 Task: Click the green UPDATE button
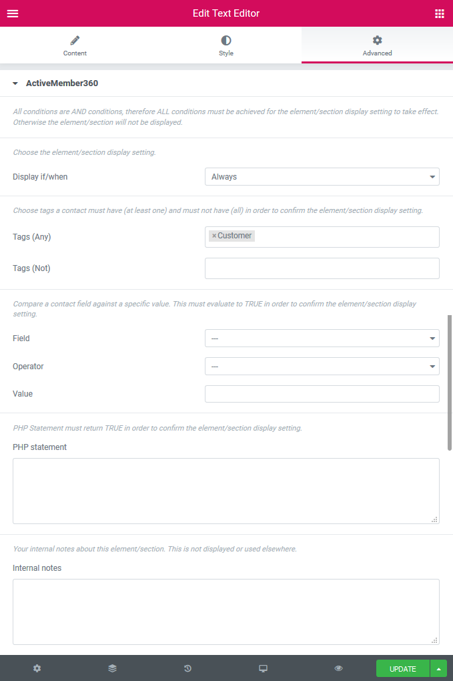click(x=402, y=668)
